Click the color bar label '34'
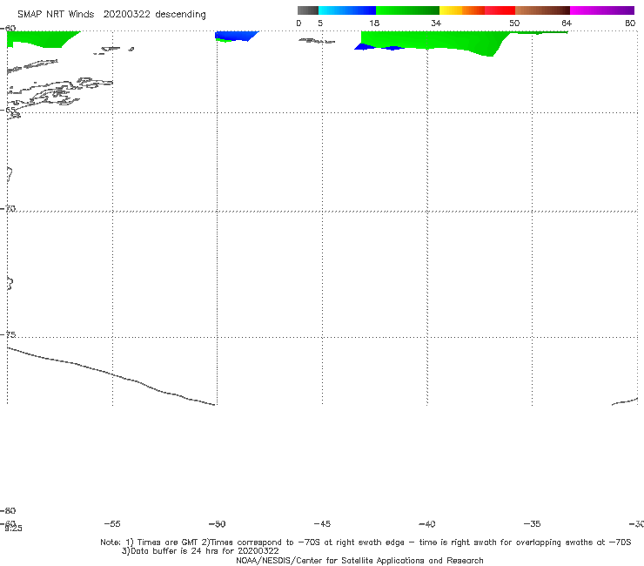Screen dimensions: 644x566 pyautogui.click(x=436, y=23)
